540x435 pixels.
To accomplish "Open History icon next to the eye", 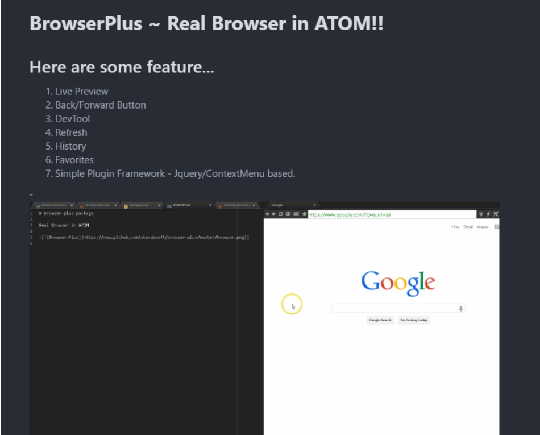I will [x=296, y=214].
